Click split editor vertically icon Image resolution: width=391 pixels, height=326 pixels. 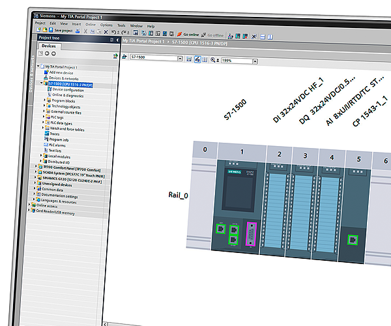pos(270,37)
